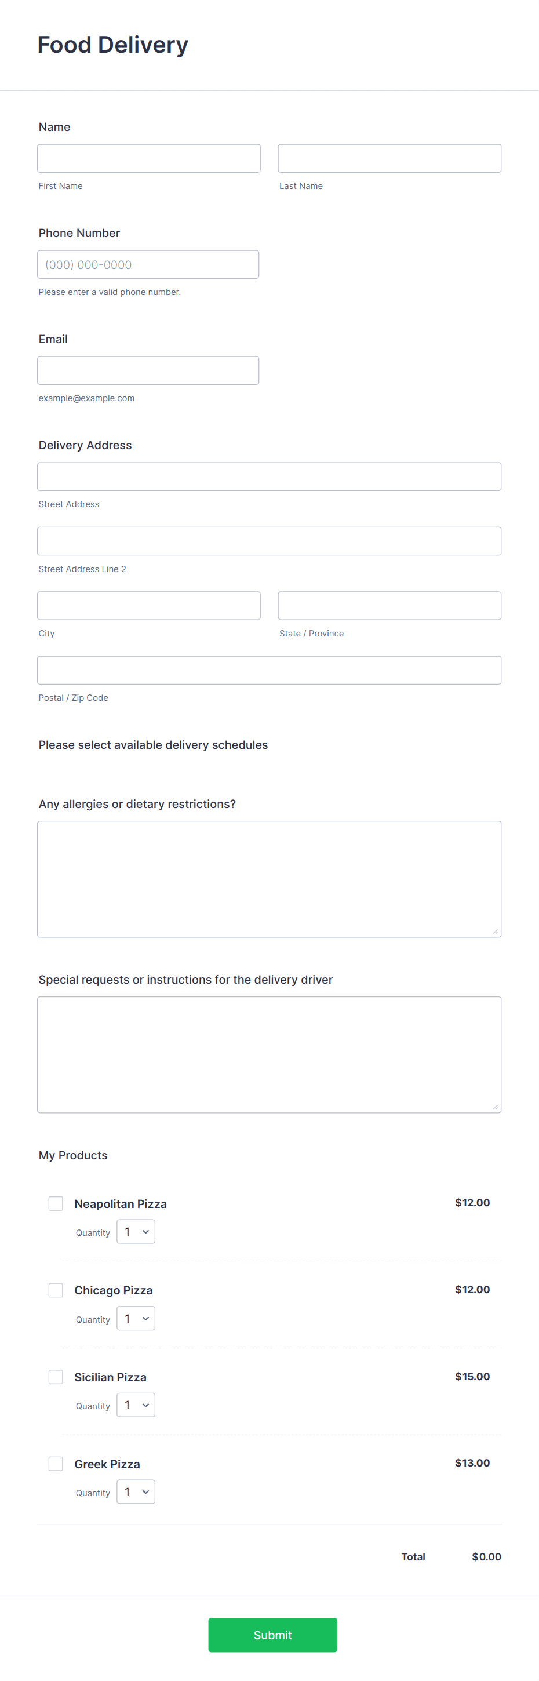Click the State / Province input
This screenshot has height=1681, width=539.
click(x=389, y=605)
